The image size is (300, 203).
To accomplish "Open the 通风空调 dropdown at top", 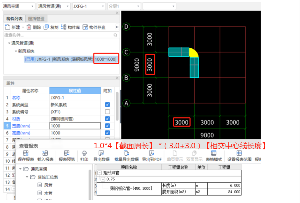I will click(32, 6).
